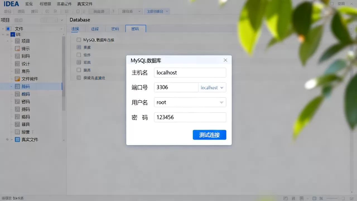Click the orange icon in the project tree
This screenshot has width=357, height=201.
(x=17, y=79)
